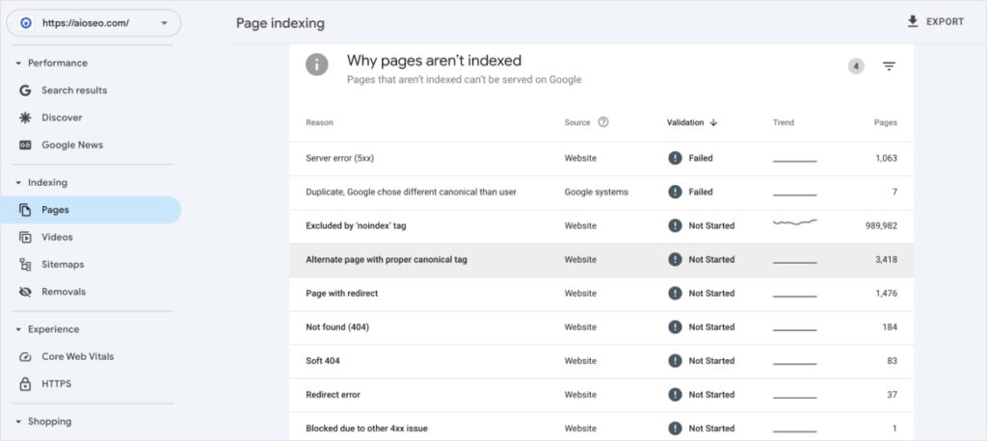The height and width of the screenshot is (441, 987).
Task: Click the 1,063 pages count
Action: point(887,158)
